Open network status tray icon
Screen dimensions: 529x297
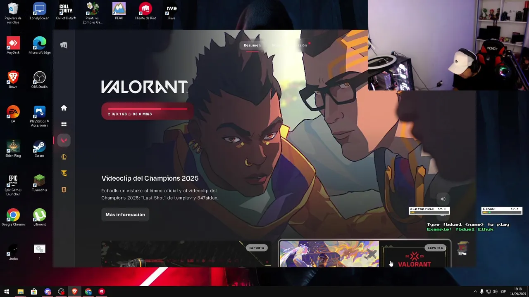tap(488, 292)
